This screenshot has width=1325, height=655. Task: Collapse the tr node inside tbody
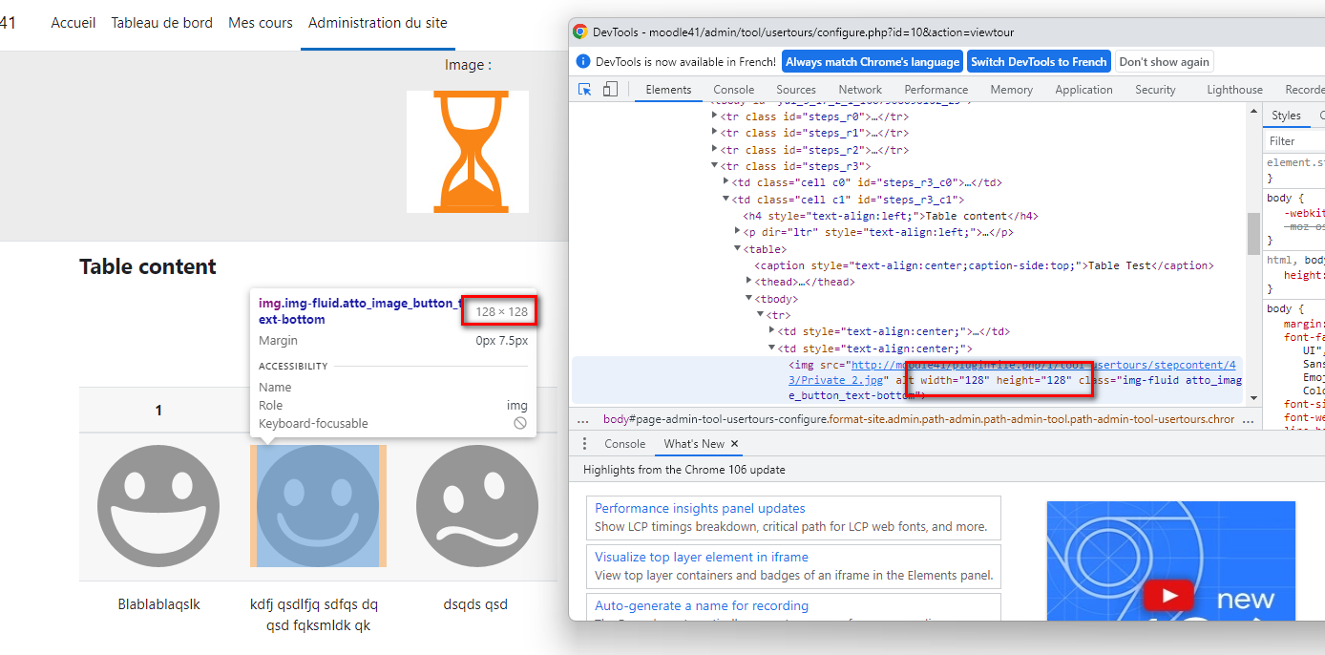coord(761,315)
